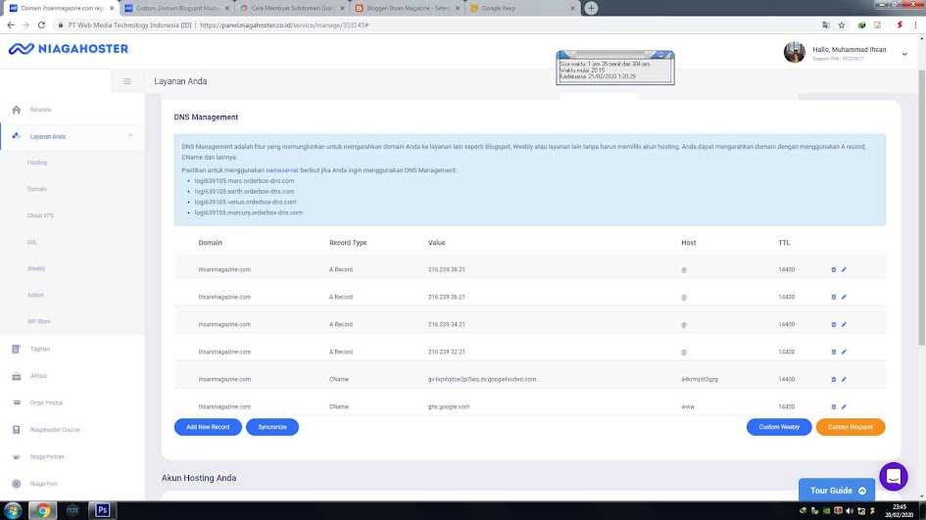Screen dimensions: 926x520
Task: Switch to Custom Domain Blogspot tab
Action: pyautogui.click(x=176, y=8)
